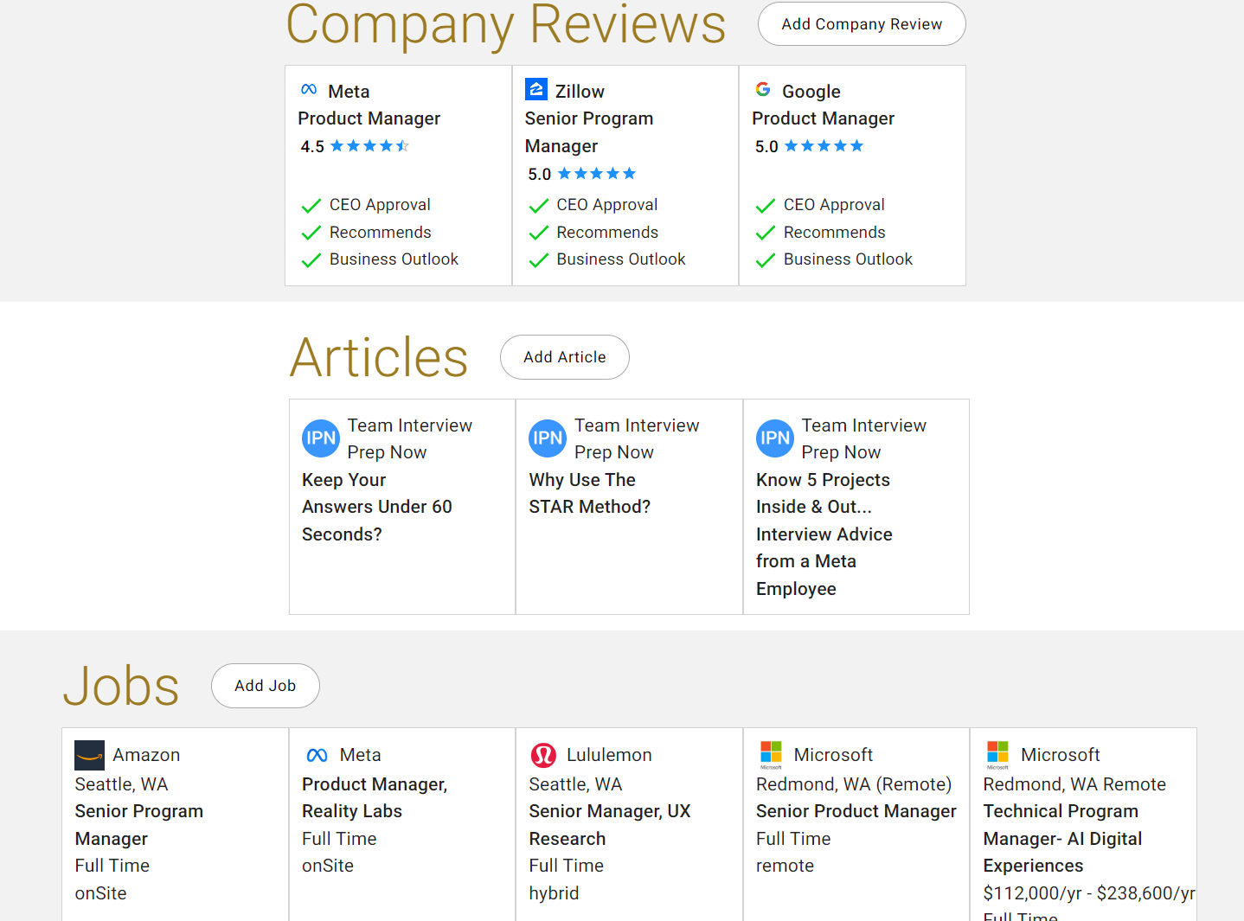Image resolution: width=1244 pixels, height=921 pixels.
Task: Click the CEO Approval checkmark on Meta review
Action: pyautogui.click(x=311, y=206)
